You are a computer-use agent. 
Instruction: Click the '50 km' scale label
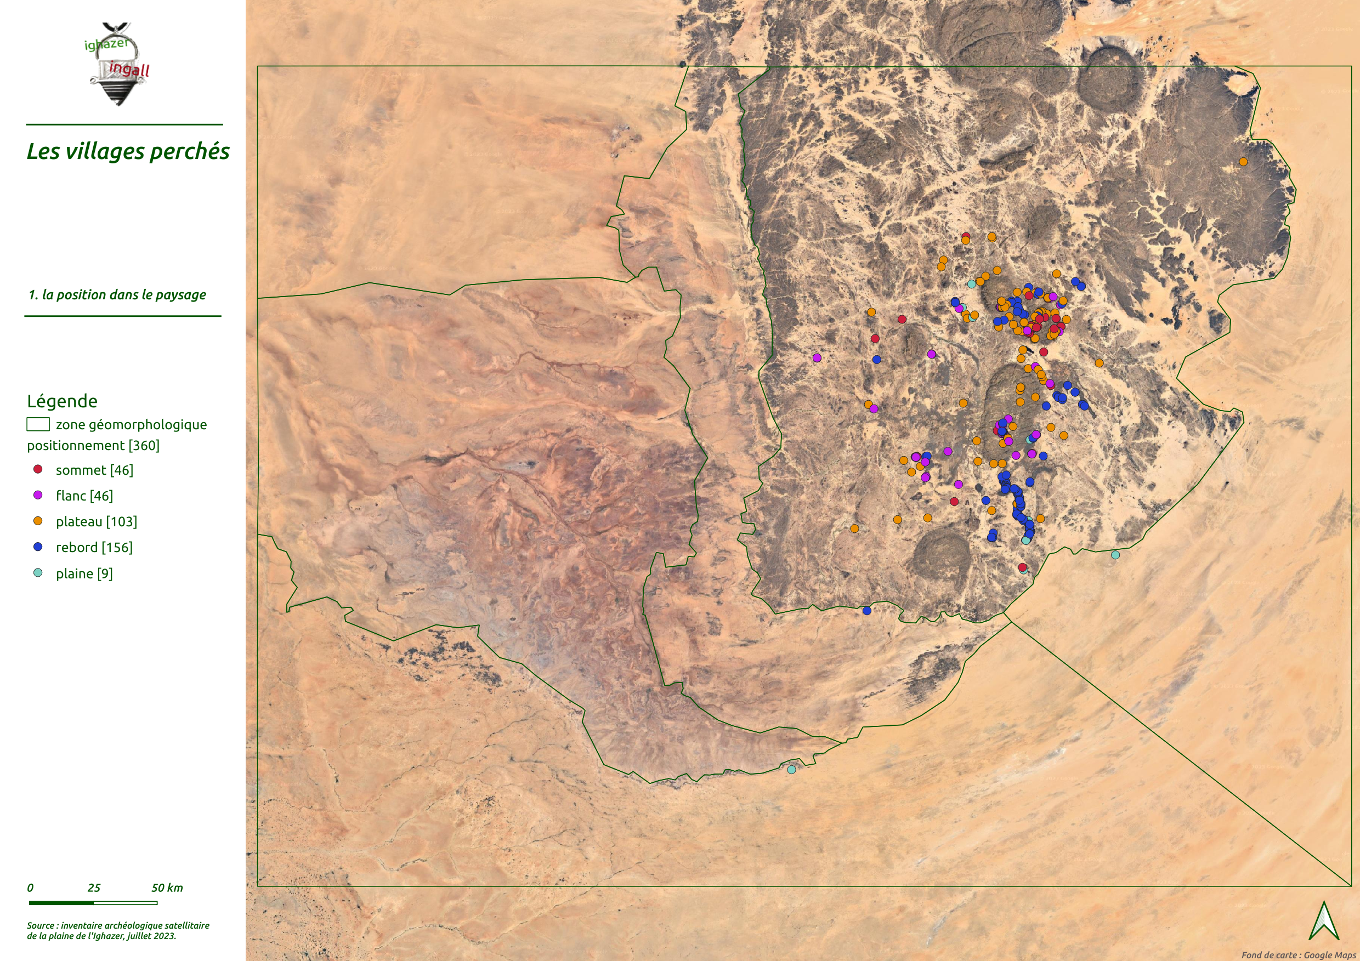pos(167,888)
